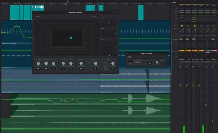Close the Audio Pan - DRONE 1 window
Image resolution: width=218 pixels, height=133 pixels.
tap(33, 12)
